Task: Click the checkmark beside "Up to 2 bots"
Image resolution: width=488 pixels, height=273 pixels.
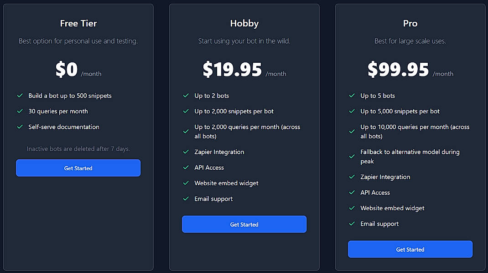Action: click(186, 96)
